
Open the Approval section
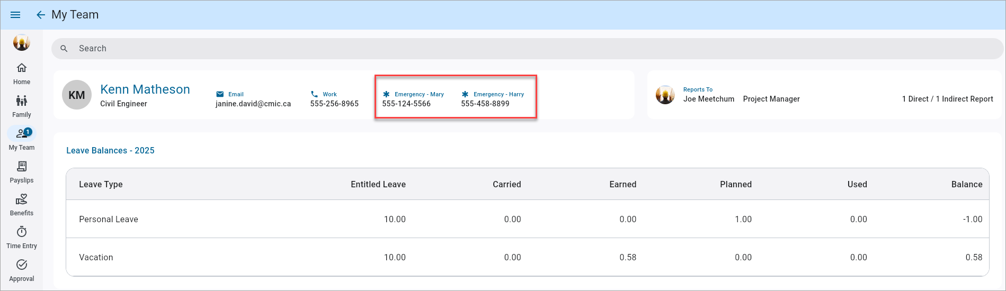click(x=22, y=270)
